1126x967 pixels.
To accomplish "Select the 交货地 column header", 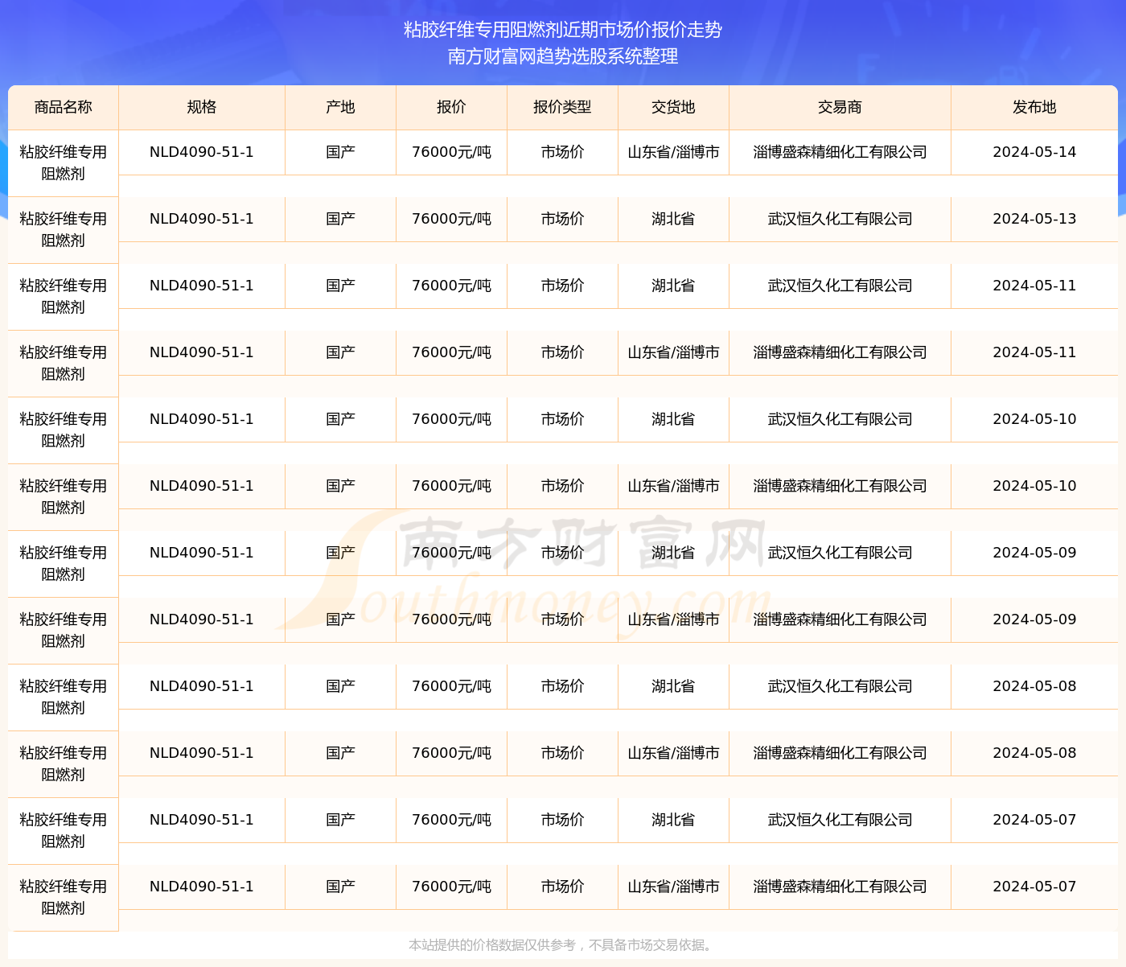I will point(674,107).
